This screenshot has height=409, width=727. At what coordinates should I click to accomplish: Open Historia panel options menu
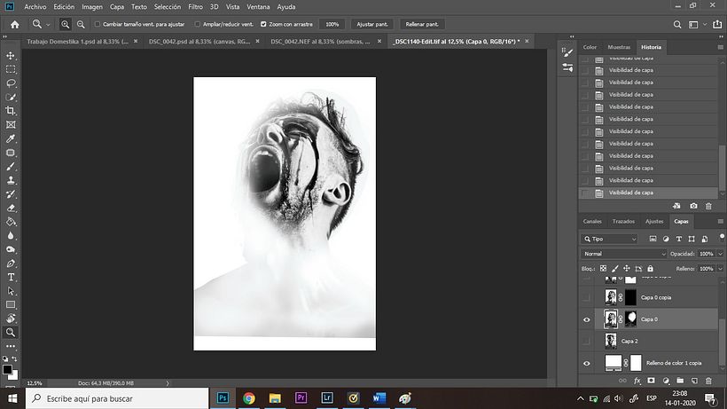721,47
